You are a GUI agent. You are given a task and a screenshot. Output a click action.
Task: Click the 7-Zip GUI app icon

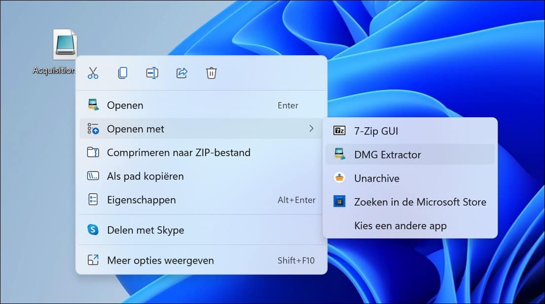click(x=339, y=131)
